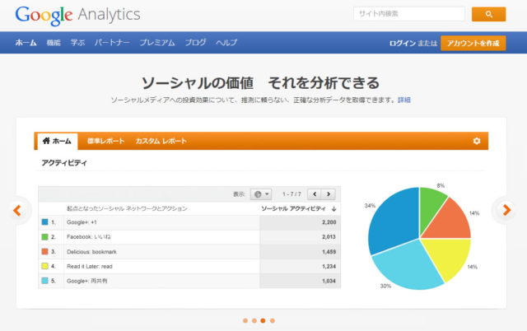The width and height of the screenshot is (527, 331).
Task: Switch to the カスタム レポート tab
Action: [x=161, y=141]
